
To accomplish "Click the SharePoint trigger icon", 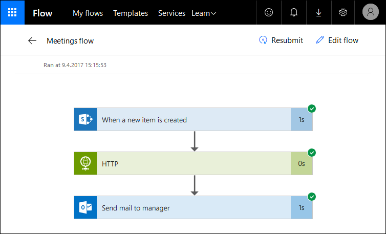I will point(85,120).
